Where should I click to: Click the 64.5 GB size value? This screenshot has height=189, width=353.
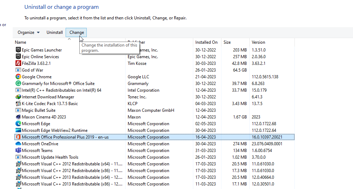coord(240,70)
